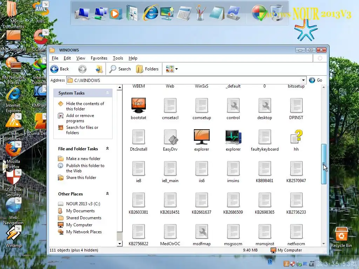This screenshot has width=359, height=269.
Task: Open My Computer from the top dock
Action: click(82, 13)
